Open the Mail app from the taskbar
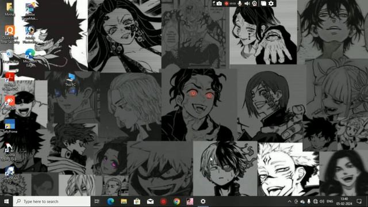This screenshot has width=368, height=207. [150, 201]
